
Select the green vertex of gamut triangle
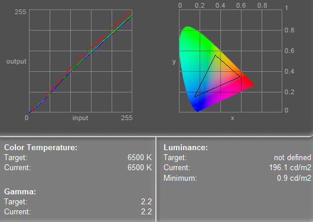coord(215,55)
